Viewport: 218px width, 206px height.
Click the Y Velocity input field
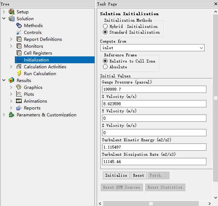(x=154, y=118)
